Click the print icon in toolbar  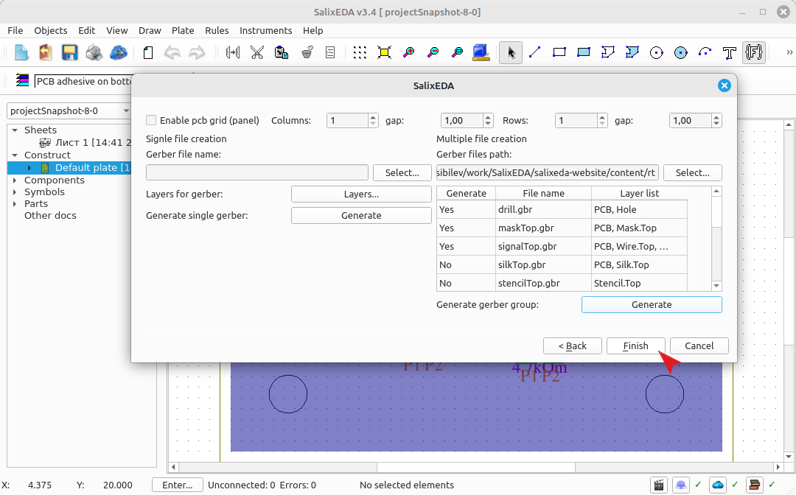[94, 52]
